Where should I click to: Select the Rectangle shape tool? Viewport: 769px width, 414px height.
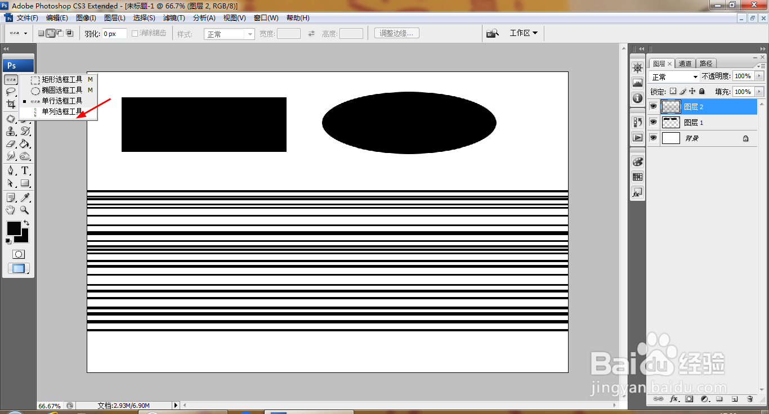[25, 183]
